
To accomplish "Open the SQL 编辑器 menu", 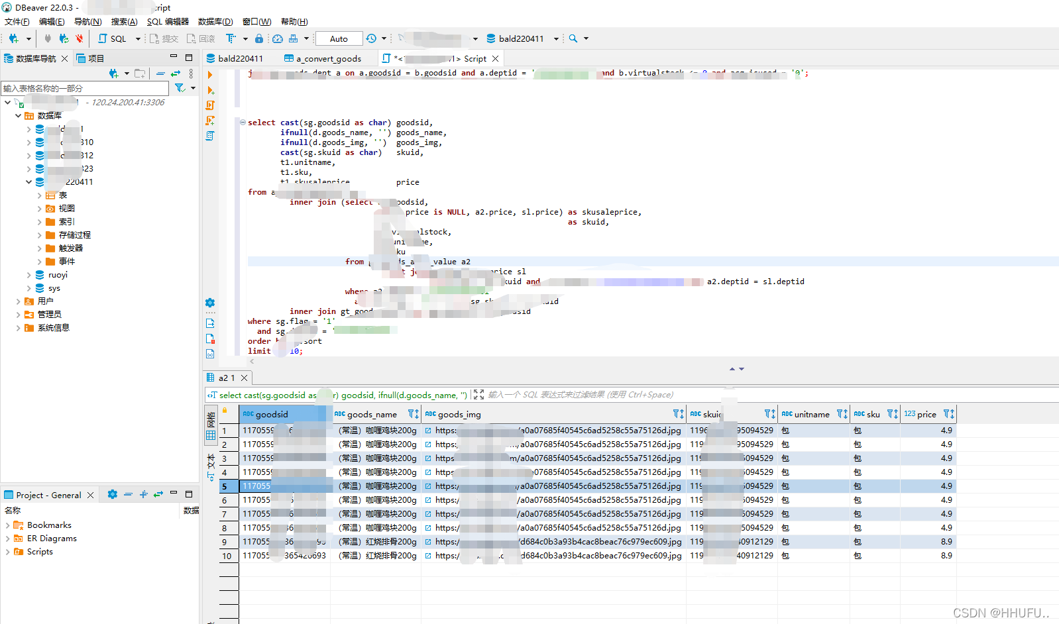I will click(x=168, y=21).
